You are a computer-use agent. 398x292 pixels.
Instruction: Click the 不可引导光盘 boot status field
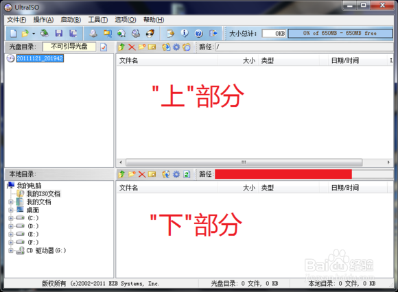point(69,47)
